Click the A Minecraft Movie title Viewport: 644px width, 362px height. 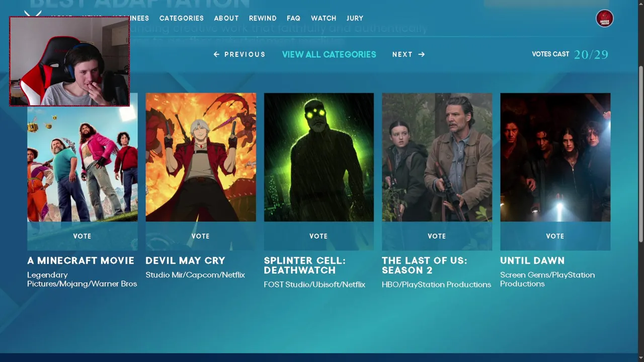tap(80, 260)
